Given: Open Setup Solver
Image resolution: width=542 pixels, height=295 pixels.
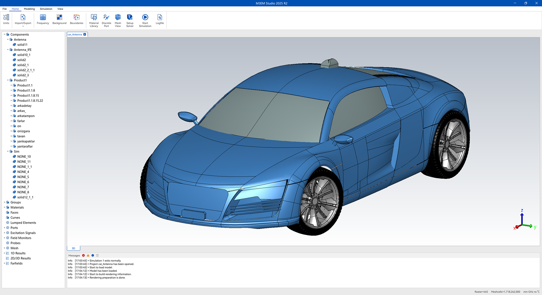Looking at the screenshot, I should click(130, 21).
